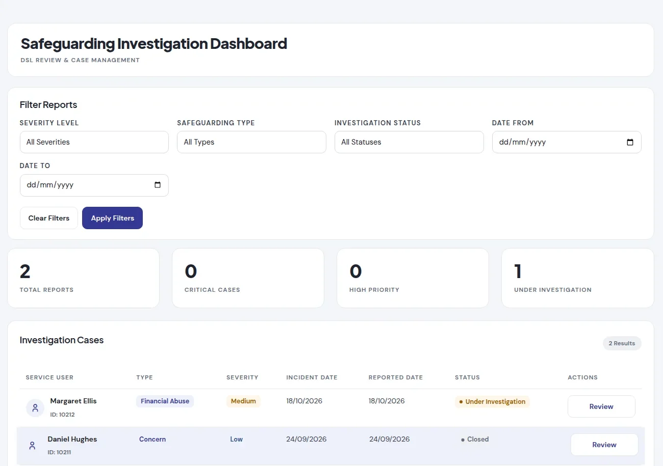The width and height of the screenshot is (663, 466).
Task: Select the Under Investigation stat card
Action: click(x=578, y=278)
